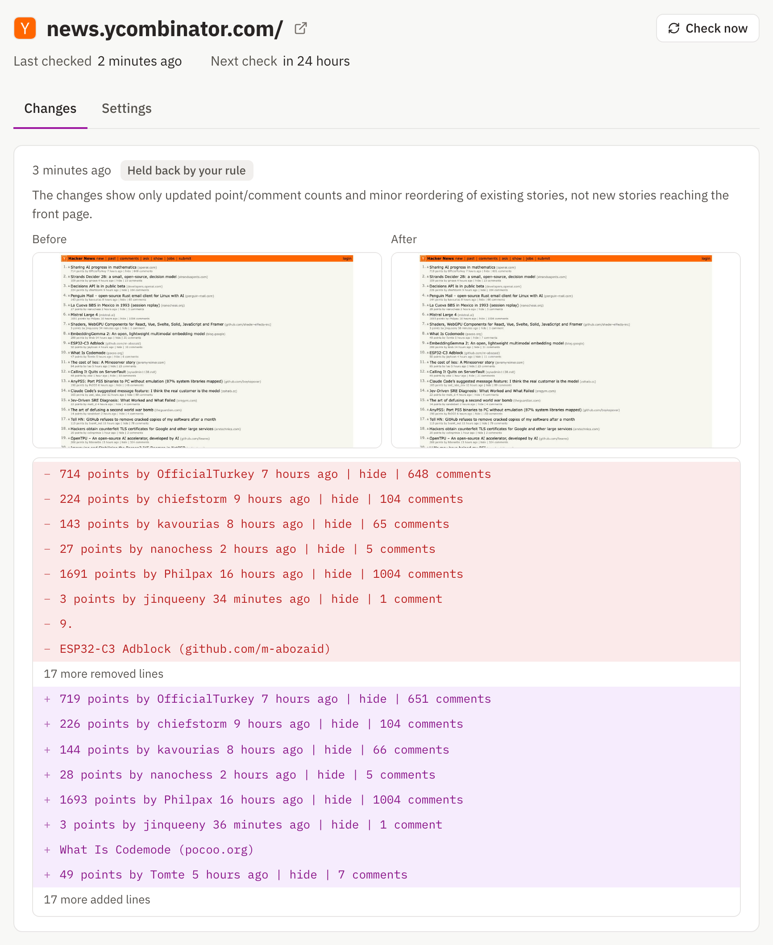This screenshot has height=945, width=773.
Task: Select added line 'jinqueeny 36 minutes ago'
Action: pyautogui.click(x=386, y=825)
